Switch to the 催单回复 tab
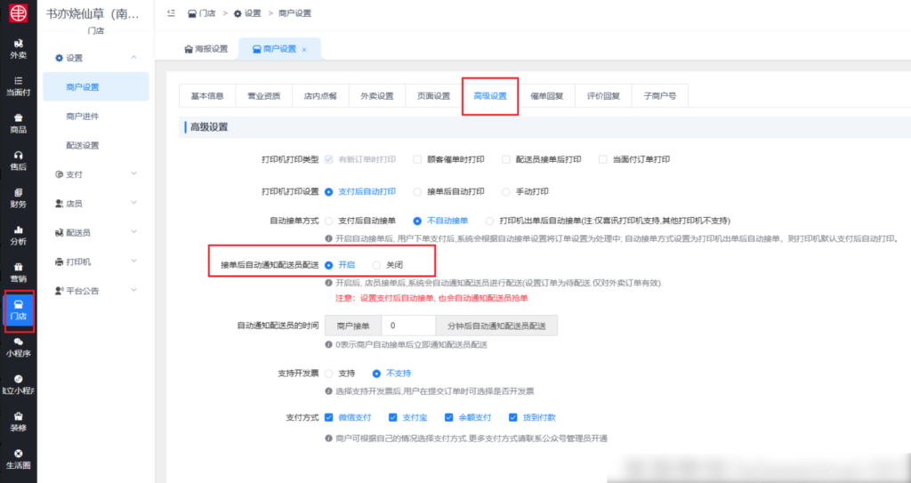This screenshot has height=483, width=911. point(547,96)
